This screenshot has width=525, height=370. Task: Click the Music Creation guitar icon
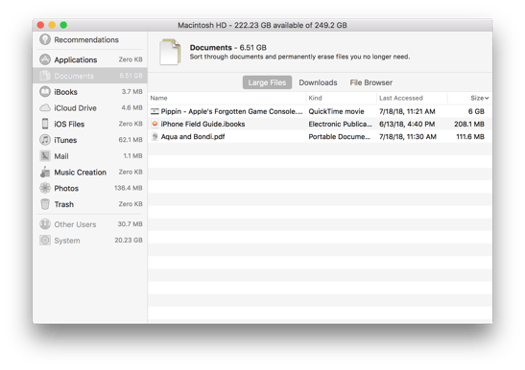[45, 172]
